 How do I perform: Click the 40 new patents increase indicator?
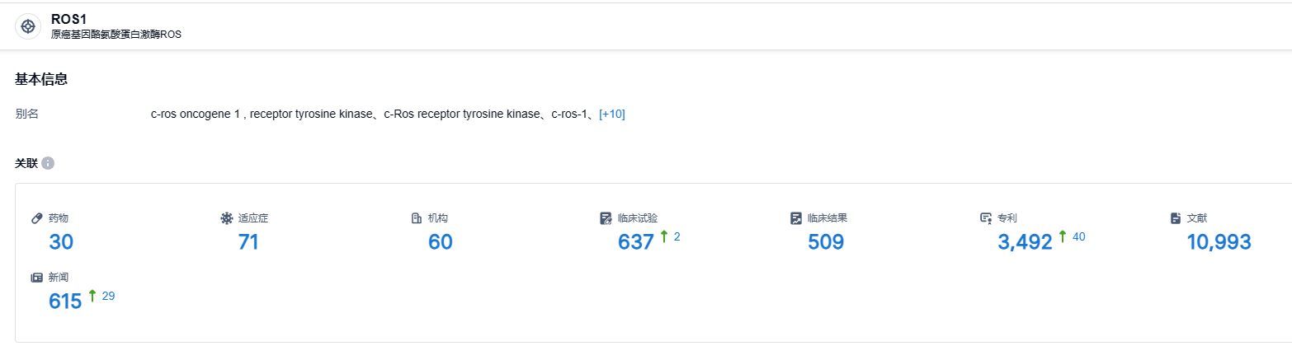coord(1072,237)
